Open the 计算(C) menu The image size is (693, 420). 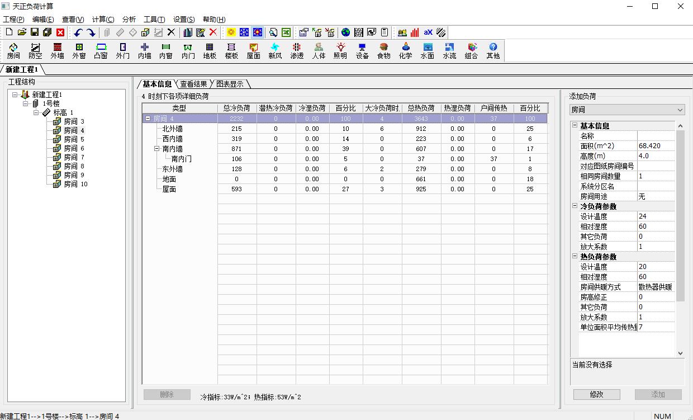coord(103,19)
